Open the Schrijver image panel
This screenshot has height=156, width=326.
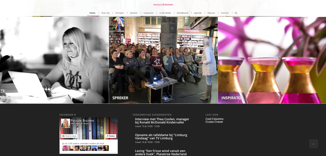54,60
